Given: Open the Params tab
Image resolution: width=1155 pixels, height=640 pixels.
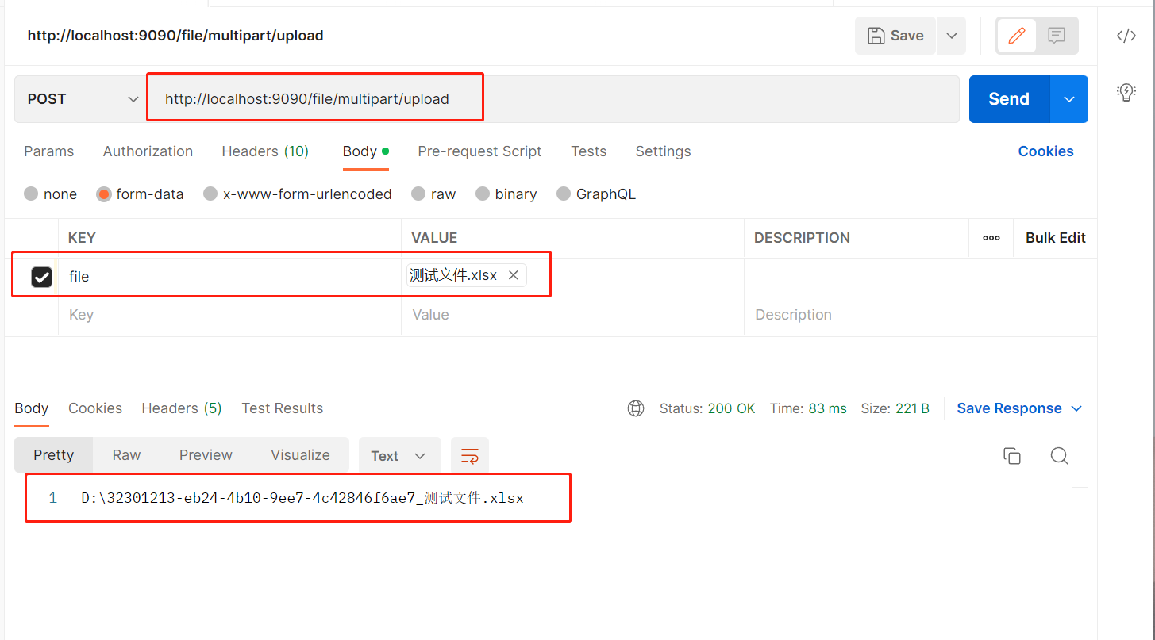Looking at the screenshot, I should [x=48, y=151].
